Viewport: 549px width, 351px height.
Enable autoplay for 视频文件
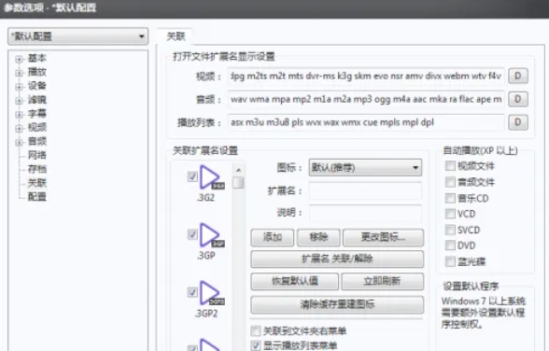[x=450, y=166]
